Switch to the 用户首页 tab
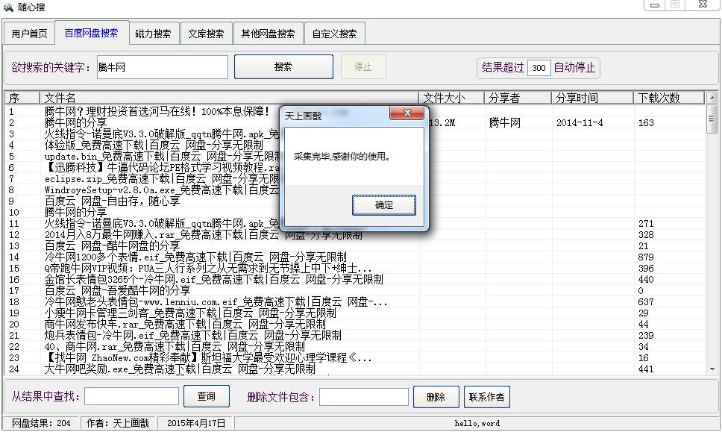Screen dimensions: 722x432 30,34
